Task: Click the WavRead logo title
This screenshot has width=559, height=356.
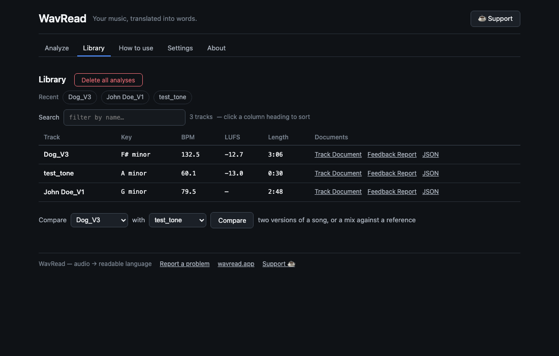Action: [63, 18]
